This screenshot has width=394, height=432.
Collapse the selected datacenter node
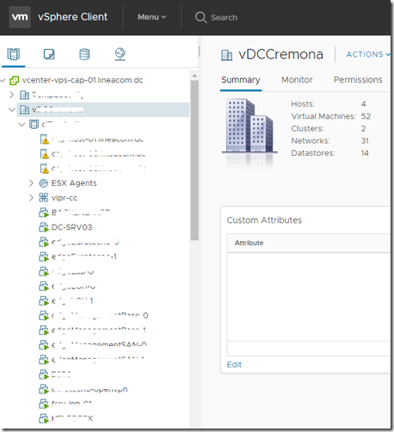click(x=12, y=109)
